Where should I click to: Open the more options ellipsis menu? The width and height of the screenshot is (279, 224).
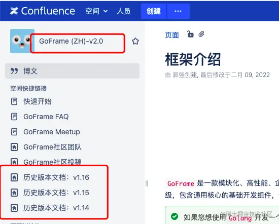(178, 11)
